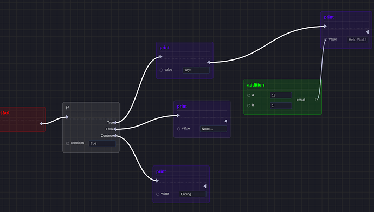
Task: Click the start node's execution output arrow
Action: point(41,123)
